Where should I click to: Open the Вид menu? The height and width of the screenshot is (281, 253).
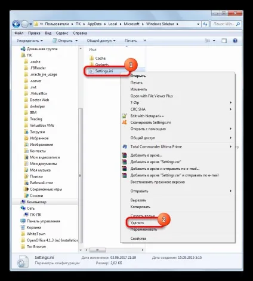point(48,33)
